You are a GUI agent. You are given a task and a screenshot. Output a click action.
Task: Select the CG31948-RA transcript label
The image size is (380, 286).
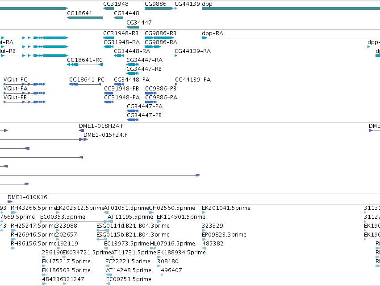pyautogui.click(x=122, y=42)
